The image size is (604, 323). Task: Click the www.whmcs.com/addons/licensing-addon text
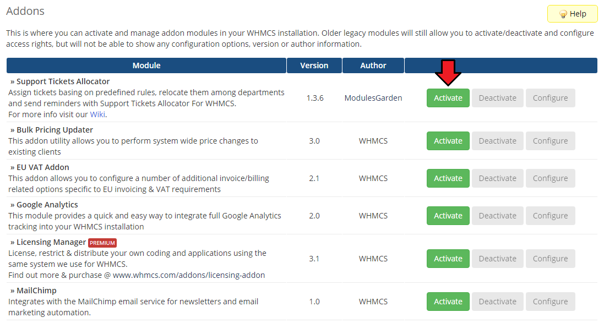(x=189, y=275)
